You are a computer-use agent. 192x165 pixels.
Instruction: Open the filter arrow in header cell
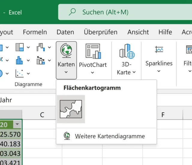17,124
